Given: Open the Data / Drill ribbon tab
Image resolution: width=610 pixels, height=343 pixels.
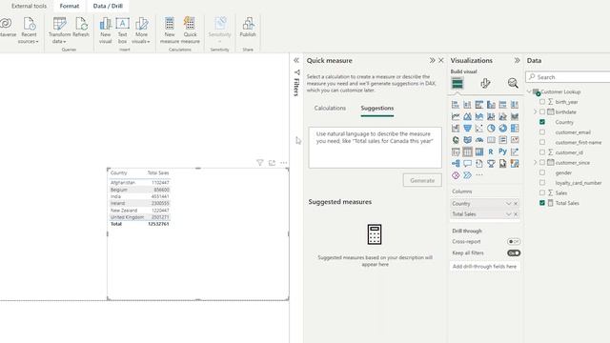Looking at the screenshot, I should tap(108, 6).
